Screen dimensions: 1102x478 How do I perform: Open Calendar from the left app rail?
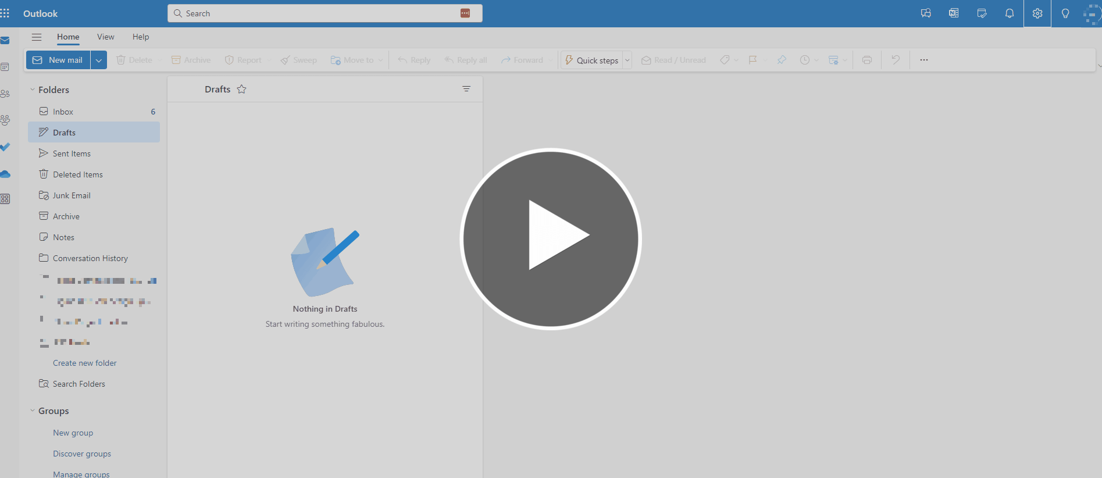5,67
